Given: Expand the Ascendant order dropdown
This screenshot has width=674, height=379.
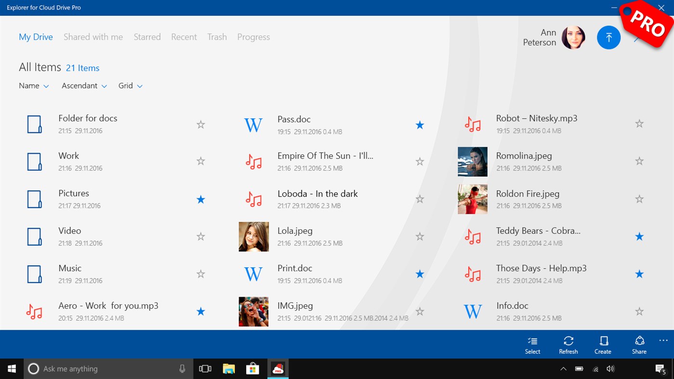Looking at the screenshot, I should click(x=84, y=85).
